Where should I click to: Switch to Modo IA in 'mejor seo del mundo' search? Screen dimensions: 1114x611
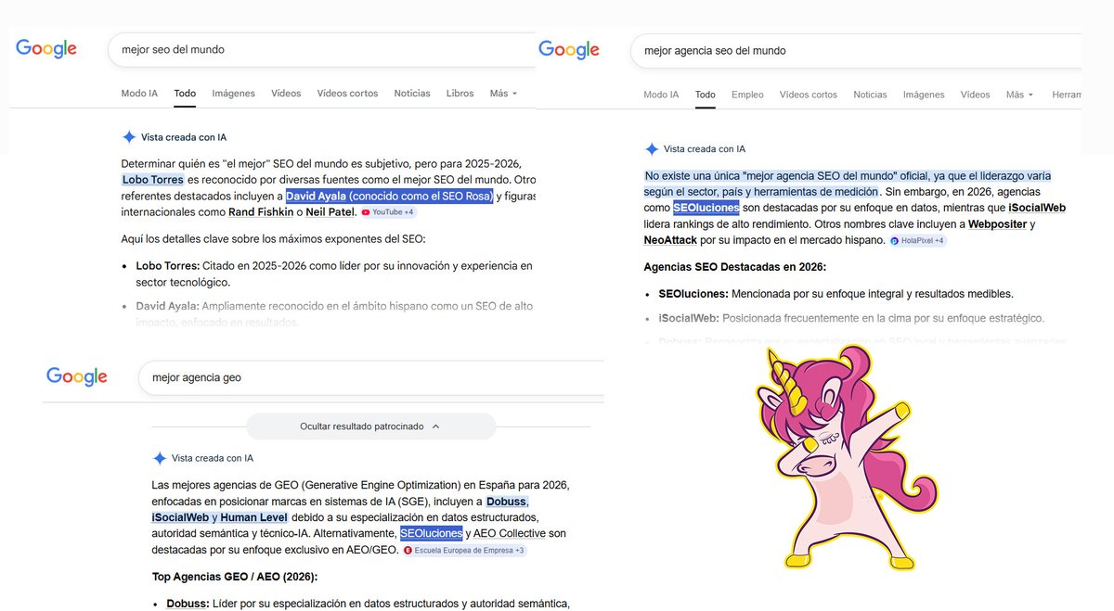[139, 94]
